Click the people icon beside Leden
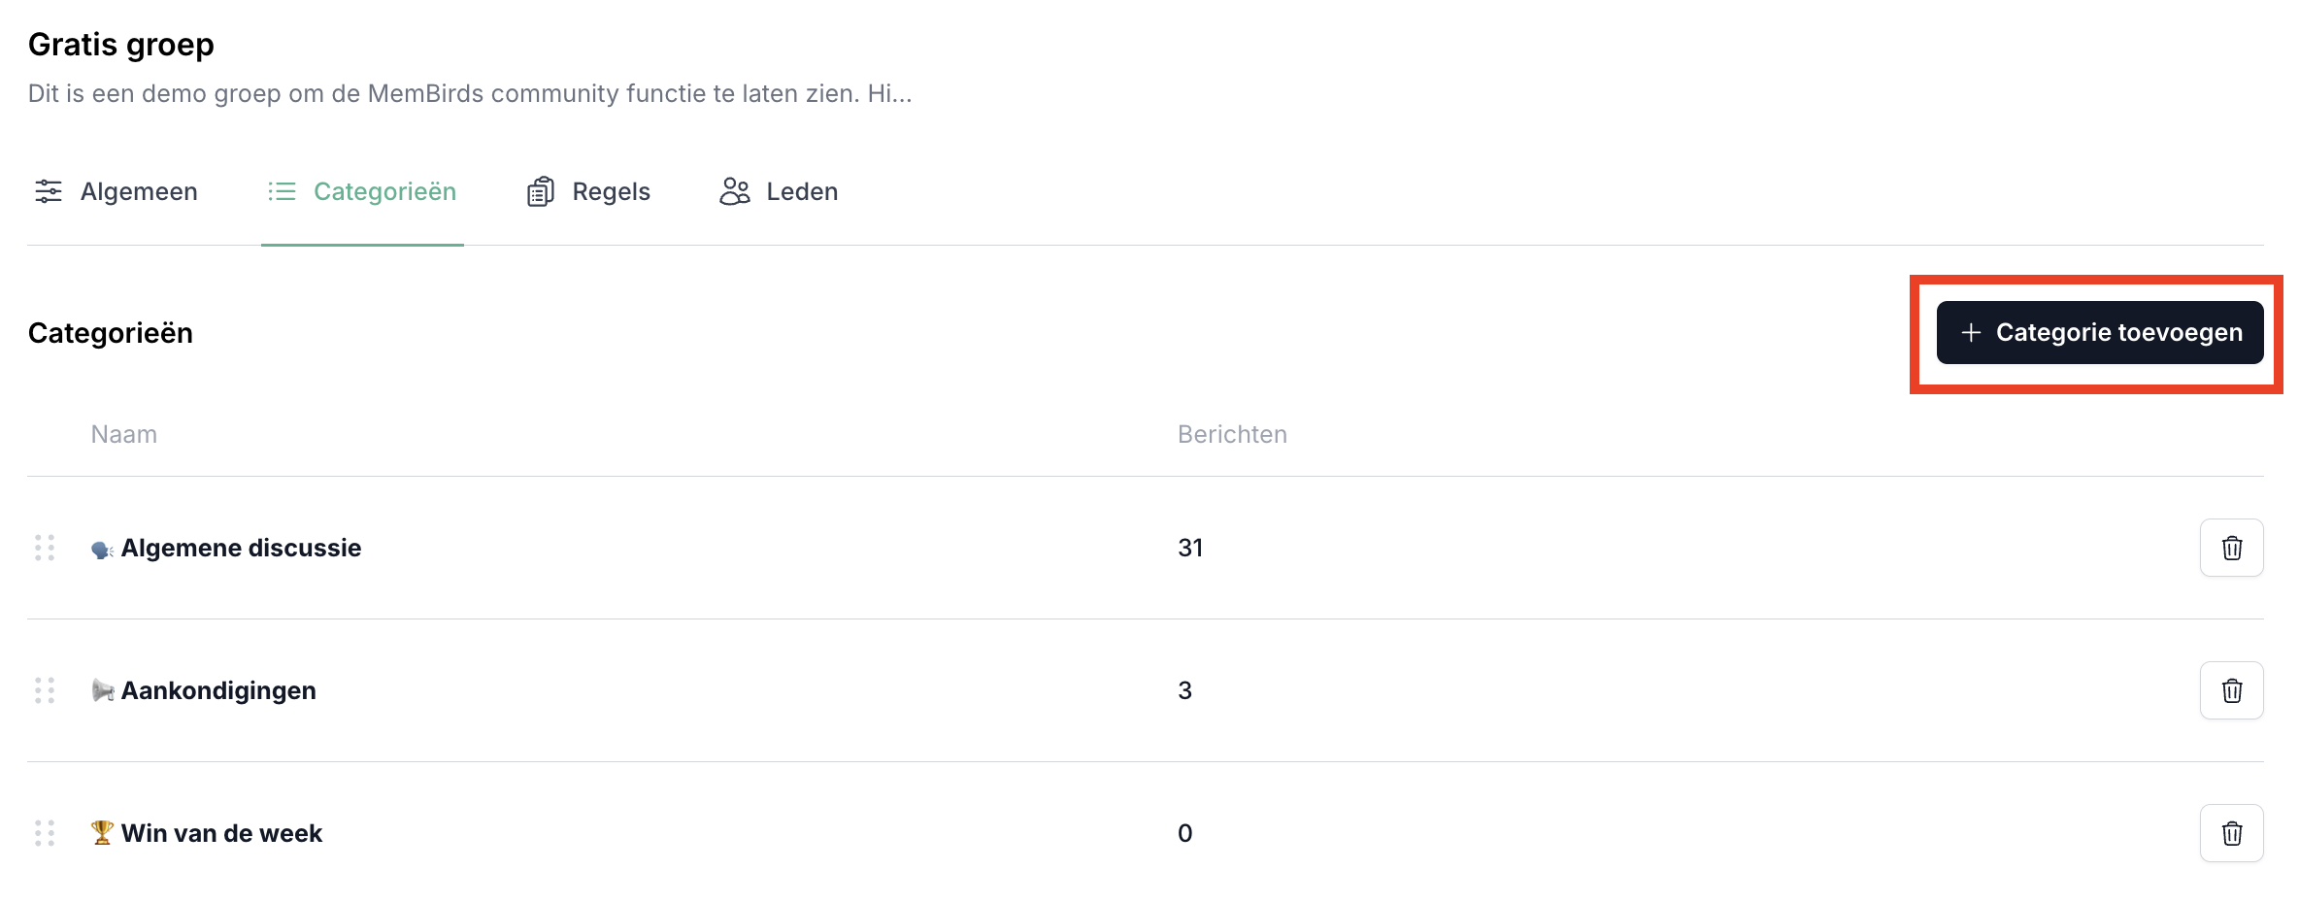Screen dimensions: 2299x903 click(735, 191)
